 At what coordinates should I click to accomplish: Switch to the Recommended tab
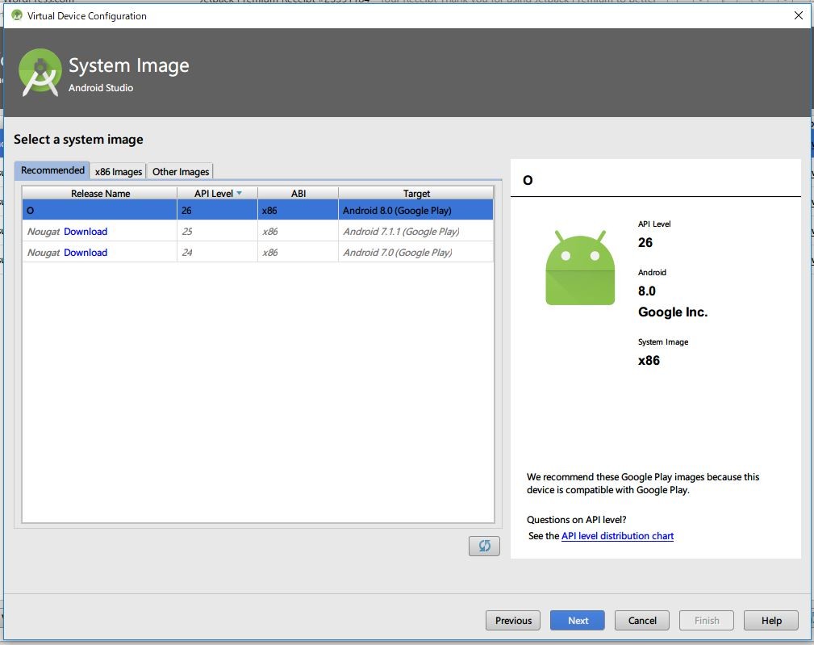pos(52,170)
